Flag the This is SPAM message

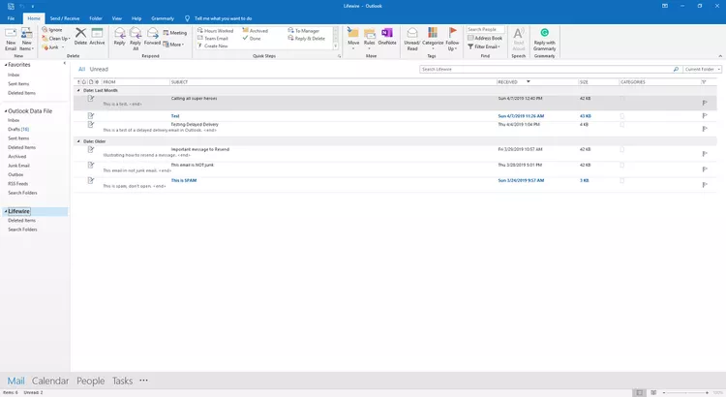[705, 185]
